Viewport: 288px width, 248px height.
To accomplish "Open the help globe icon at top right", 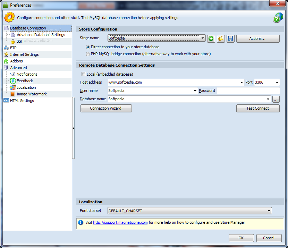I will 278,18.
